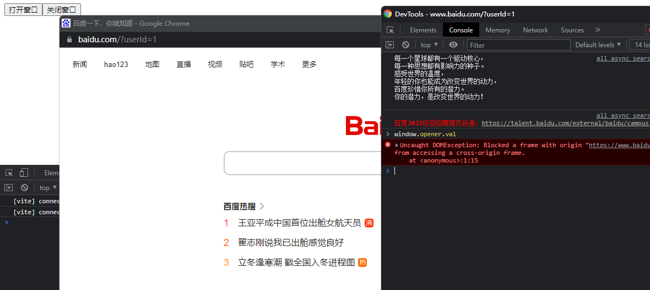Open the talent.baidu.com recruitment link
Image resolution: width=650 pixels, height=290 pixels.
click(566, 123)
